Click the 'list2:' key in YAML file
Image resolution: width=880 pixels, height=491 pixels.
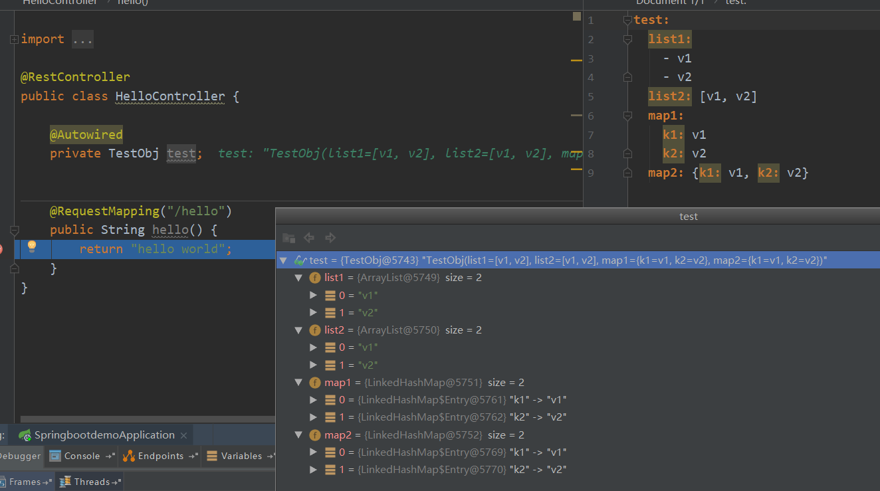pyautogui.click(x=670, y=96)
